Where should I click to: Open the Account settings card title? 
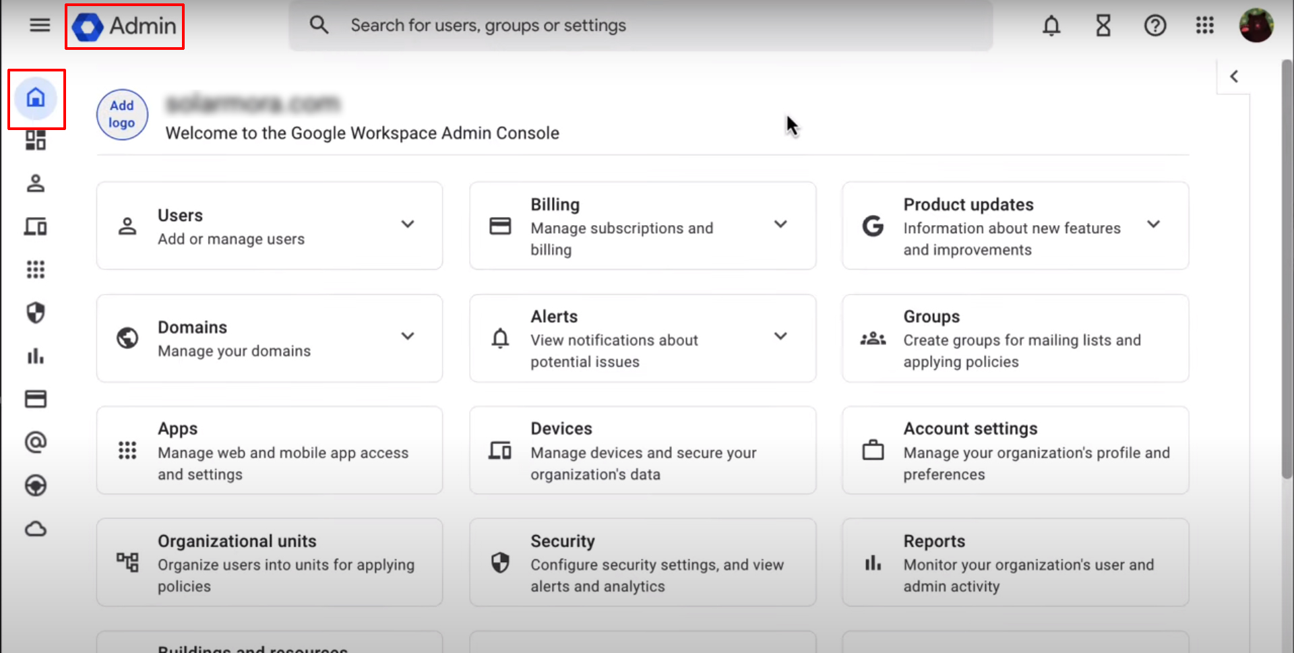point(970,429)
